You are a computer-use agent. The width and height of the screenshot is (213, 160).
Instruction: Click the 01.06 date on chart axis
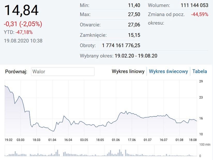[x=116, y=140]
